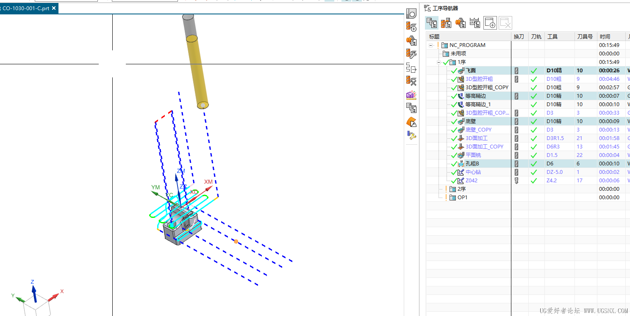Collapse the 1序 program group
This screenshot has height=316, width=630.
439,62
